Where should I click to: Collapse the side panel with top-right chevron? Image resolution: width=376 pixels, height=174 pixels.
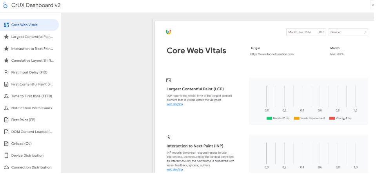point(372,5)
